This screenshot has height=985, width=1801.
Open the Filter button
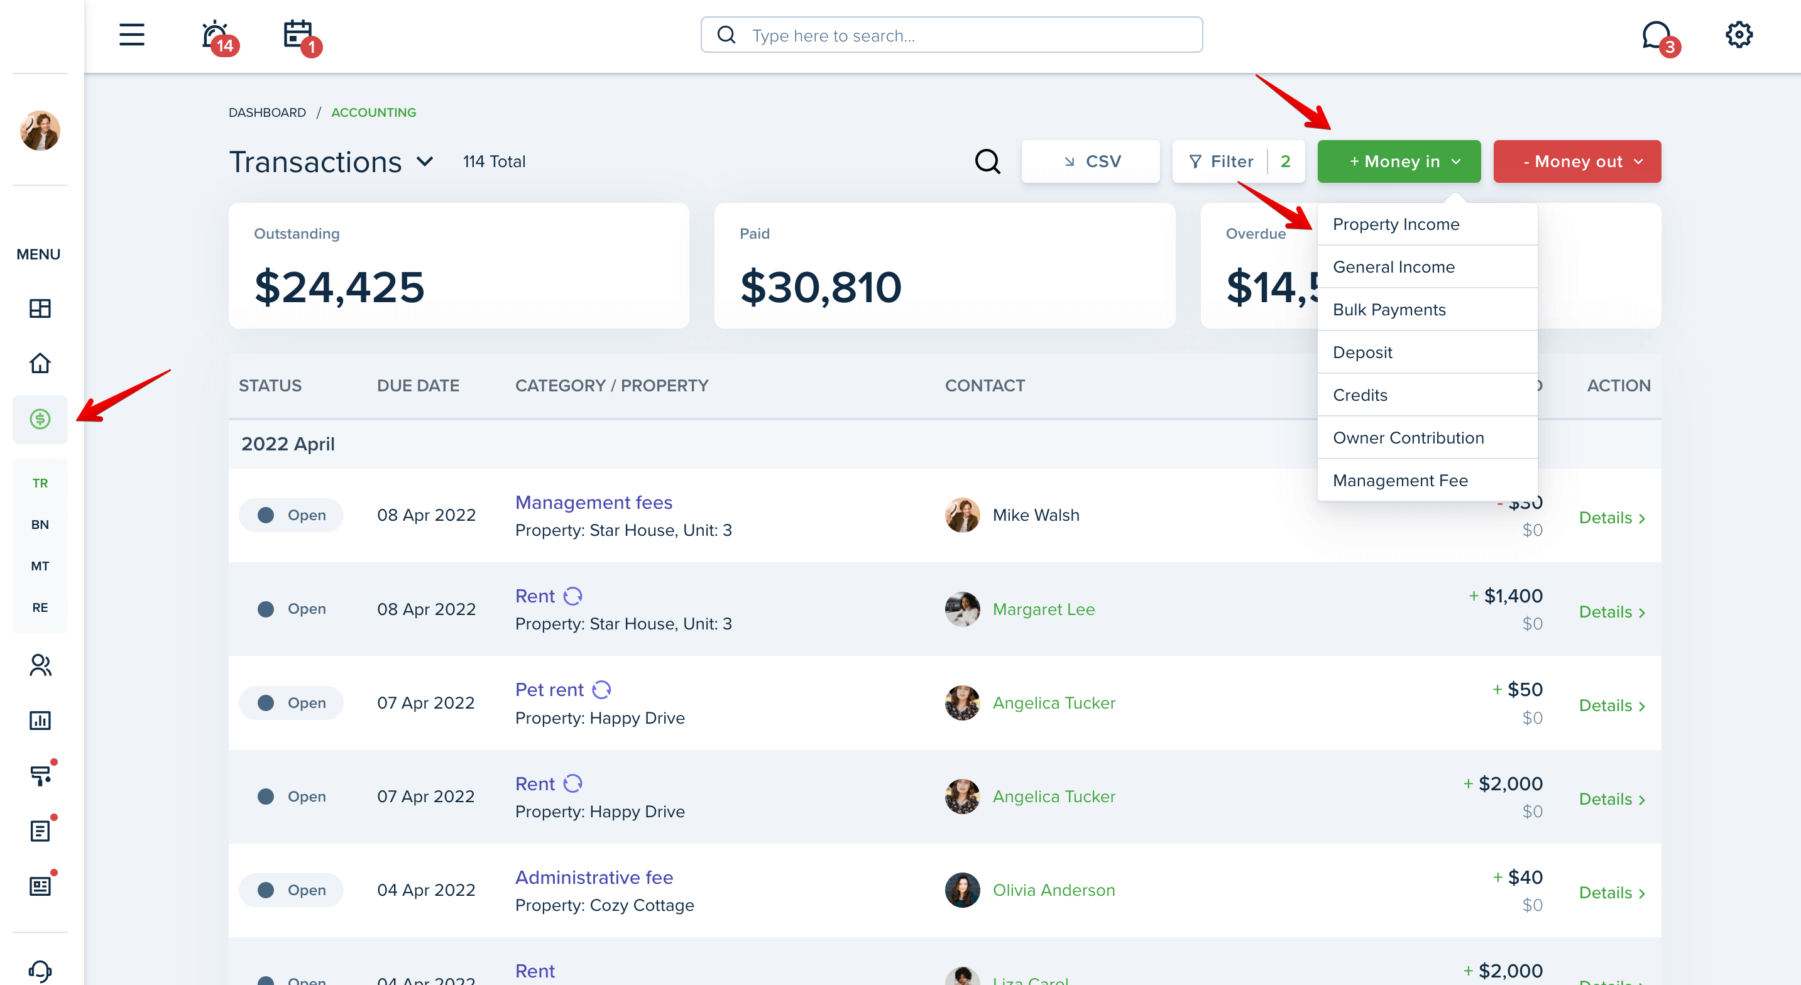pyautogui.click(x=1237, y=161)
